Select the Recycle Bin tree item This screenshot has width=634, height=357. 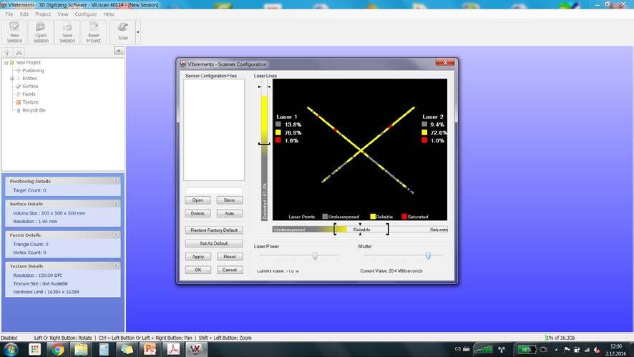[34, 110]
